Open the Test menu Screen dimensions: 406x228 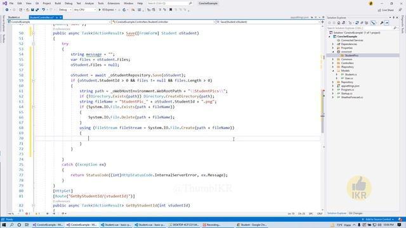(x=79, y=3)
